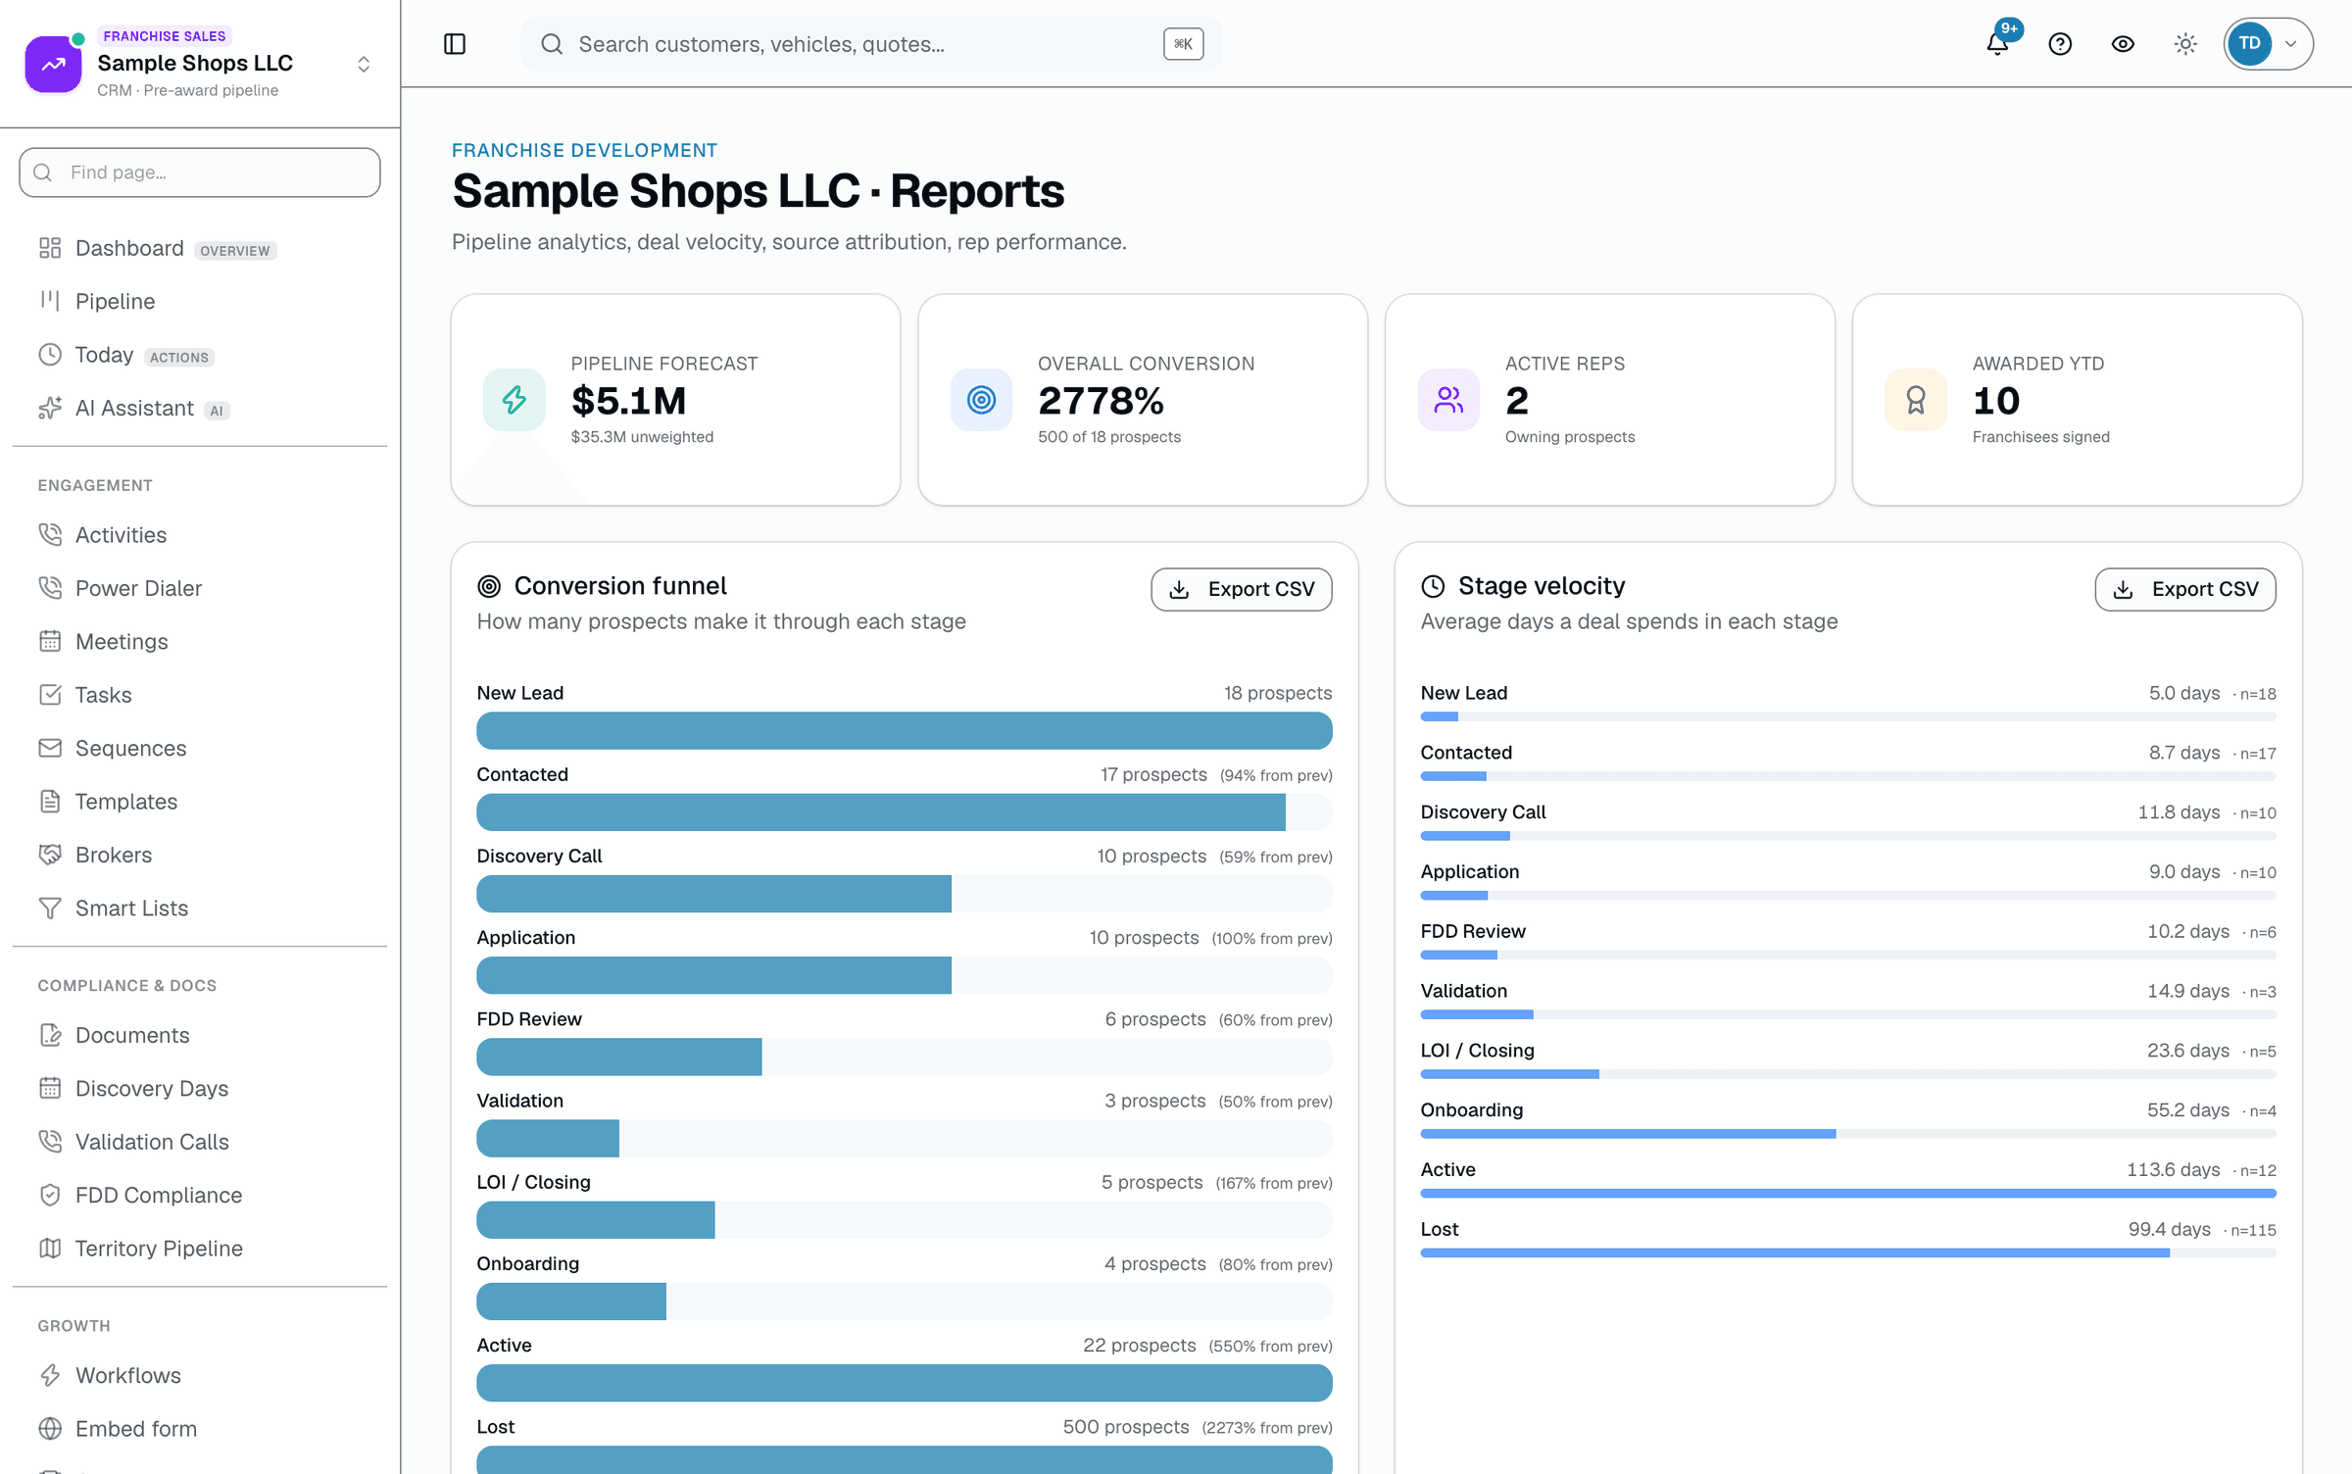The width and height of the screenshot is (2352, 1474).
Task: Focus the Find page input
Action: tap(200, 172)
